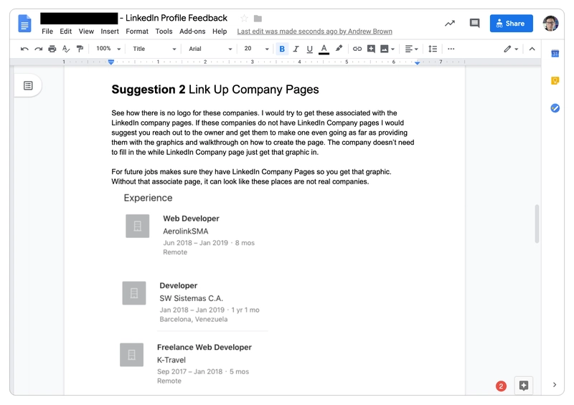574x405 pixels.
Task: Open the Tools menu
Action: (164, 32)
